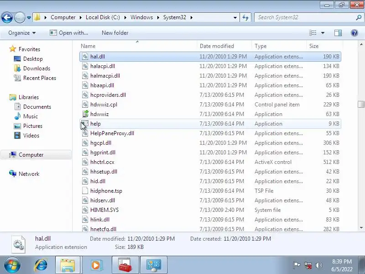Expand arrow after System32 in breadcrumb
Viewport: 365px width, 274px height.
click(x=191, y=17)
